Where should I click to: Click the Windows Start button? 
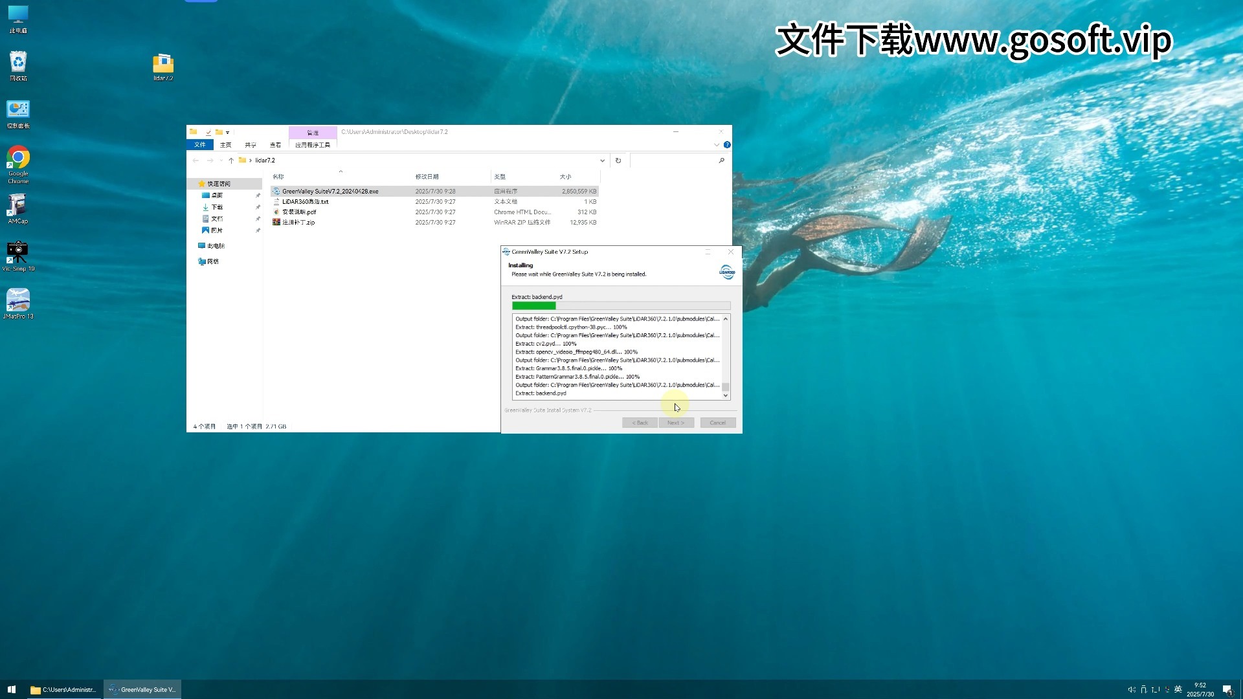[11, 689]
